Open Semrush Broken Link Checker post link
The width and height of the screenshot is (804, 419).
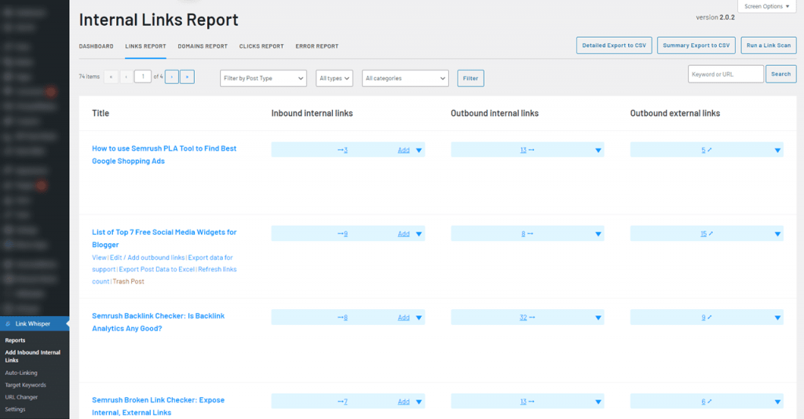click(158, 406)
